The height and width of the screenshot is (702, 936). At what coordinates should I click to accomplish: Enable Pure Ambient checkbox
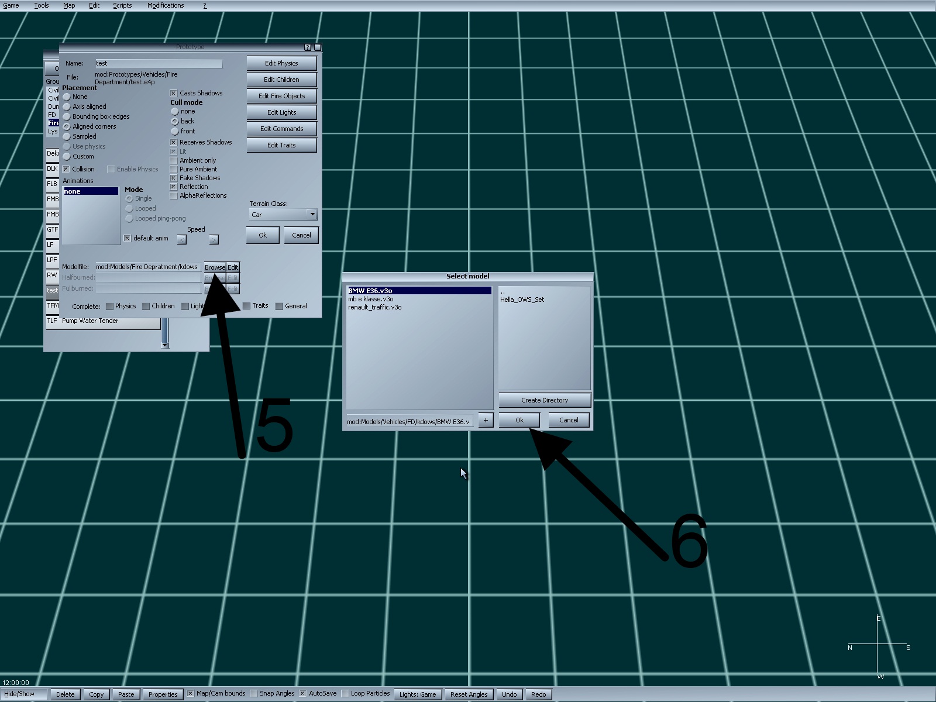pos(173,169)
